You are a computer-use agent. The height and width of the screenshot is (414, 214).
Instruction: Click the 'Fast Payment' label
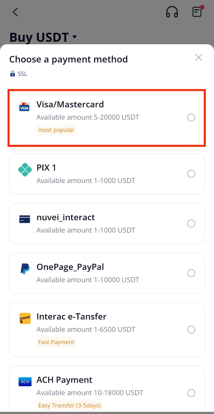click(56, 342)
